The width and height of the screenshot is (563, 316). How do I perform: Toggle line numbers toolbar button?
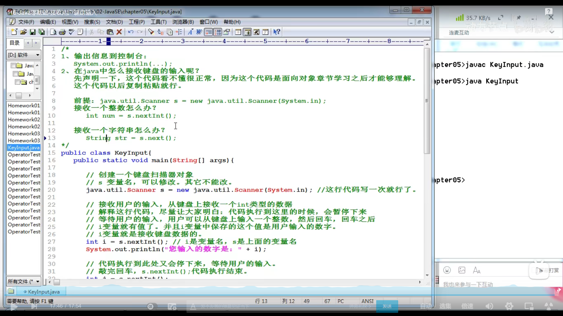tap(218, 32)
